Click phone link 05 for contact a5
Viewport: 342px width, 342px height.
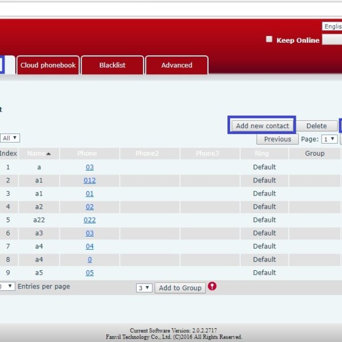pos(89,272)
